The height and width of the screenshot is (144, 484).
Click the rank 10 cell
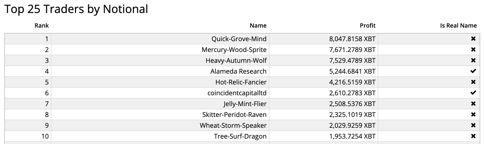(28, 136)
